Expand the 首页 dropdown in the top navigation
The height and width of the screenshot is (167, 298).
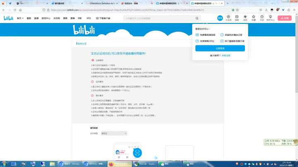tap(20, 19)
